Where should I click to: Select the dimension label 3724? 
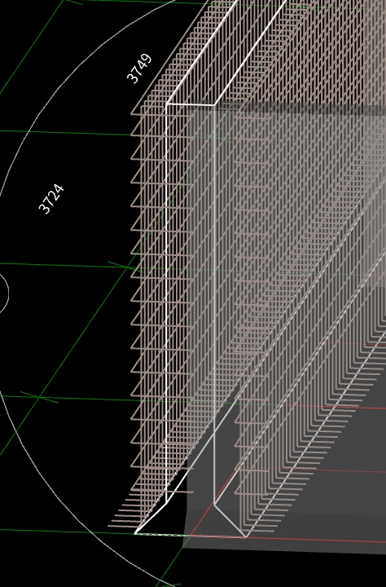coord(51,199)
